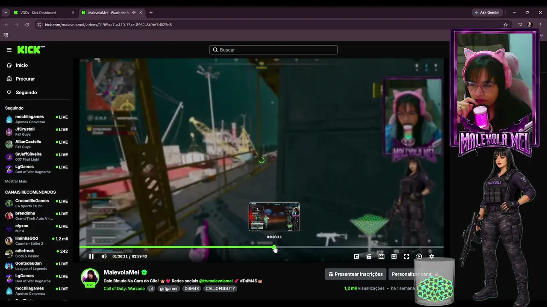Open the tab search dropdown
This screenshot has width=547, height=307.
pyautogui.click(x=6, y=13)
